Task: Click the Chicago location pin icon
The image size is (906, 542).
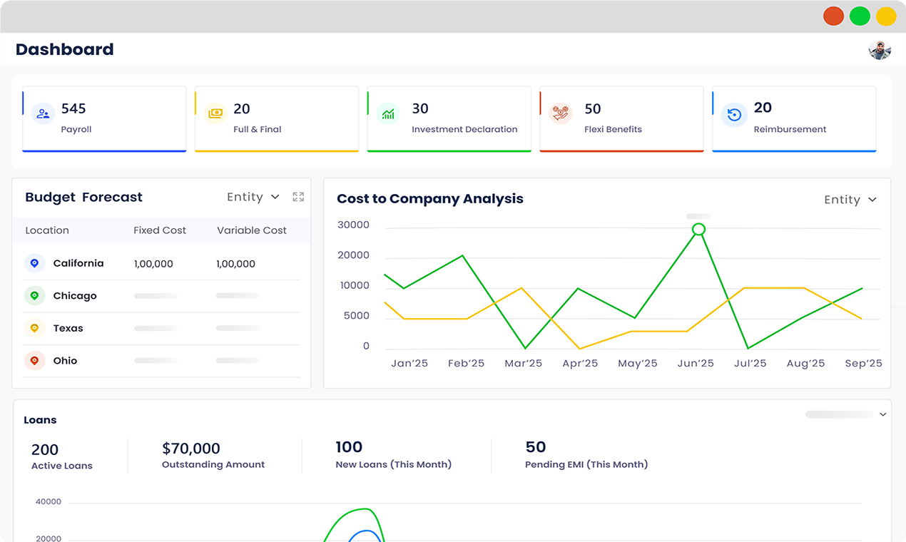Action: tap(34, 295)
